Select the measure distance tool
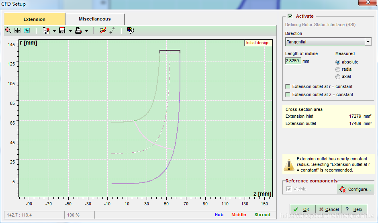378x223 pixels. [112, 31]
